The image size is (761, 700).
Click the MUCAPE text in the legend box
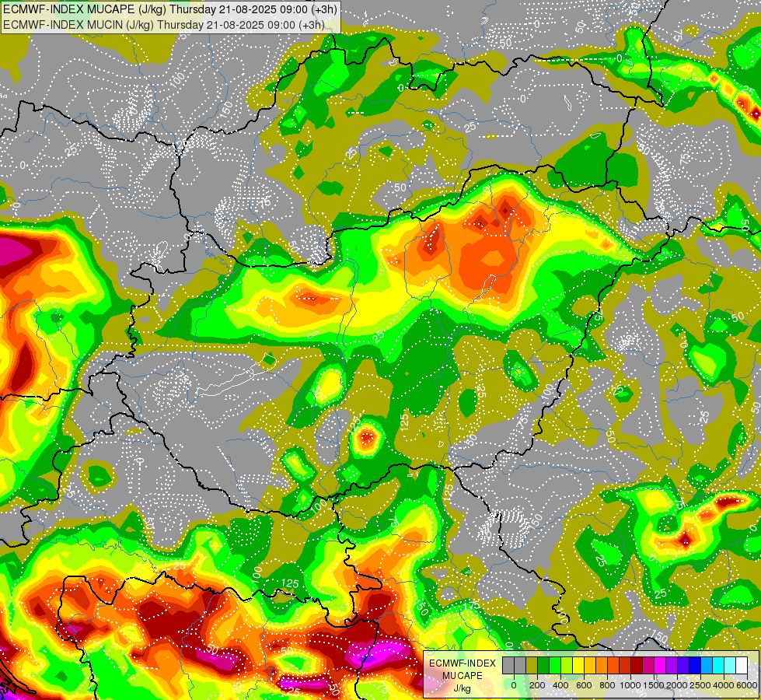pyautogui.click(x=463, y=676)
